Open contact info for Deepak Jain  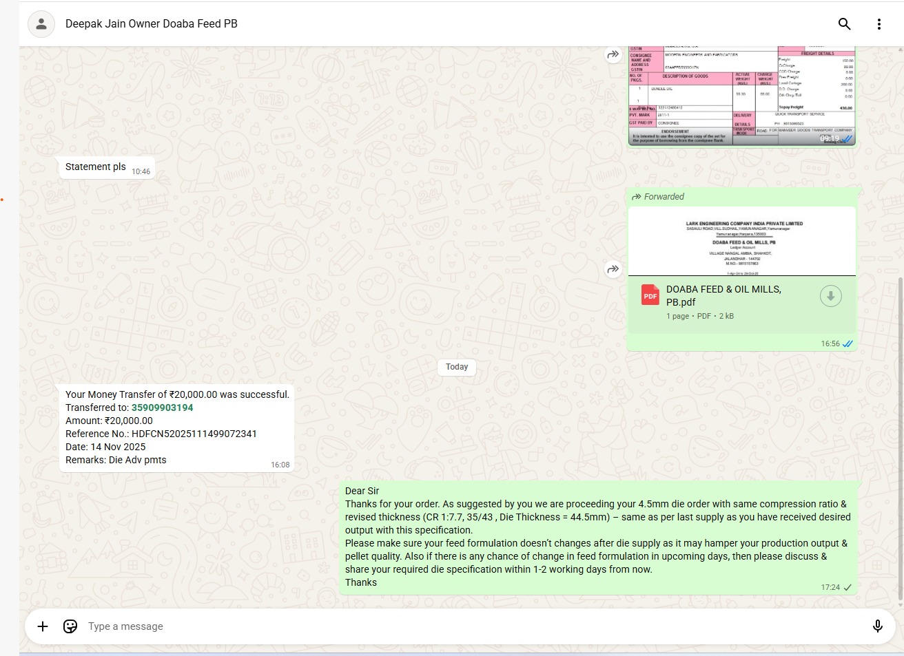pos(152,24)
